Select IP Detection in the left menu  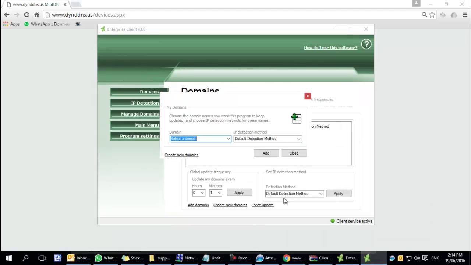(x=135, y=103)
